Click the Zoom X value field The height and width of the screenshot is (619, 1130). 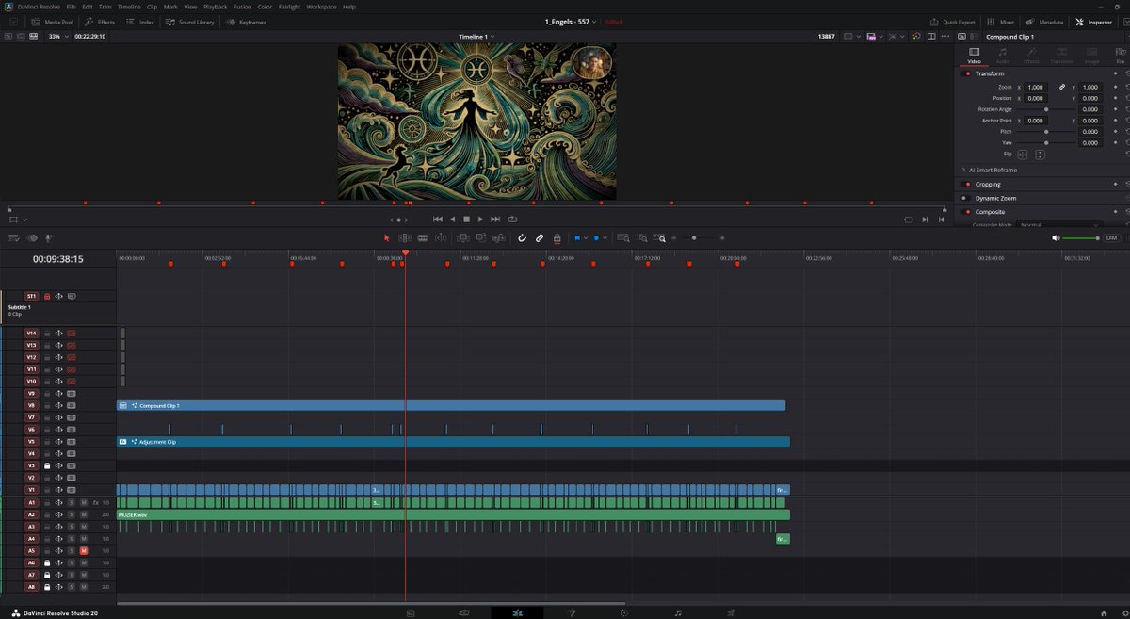[1036, 87]
